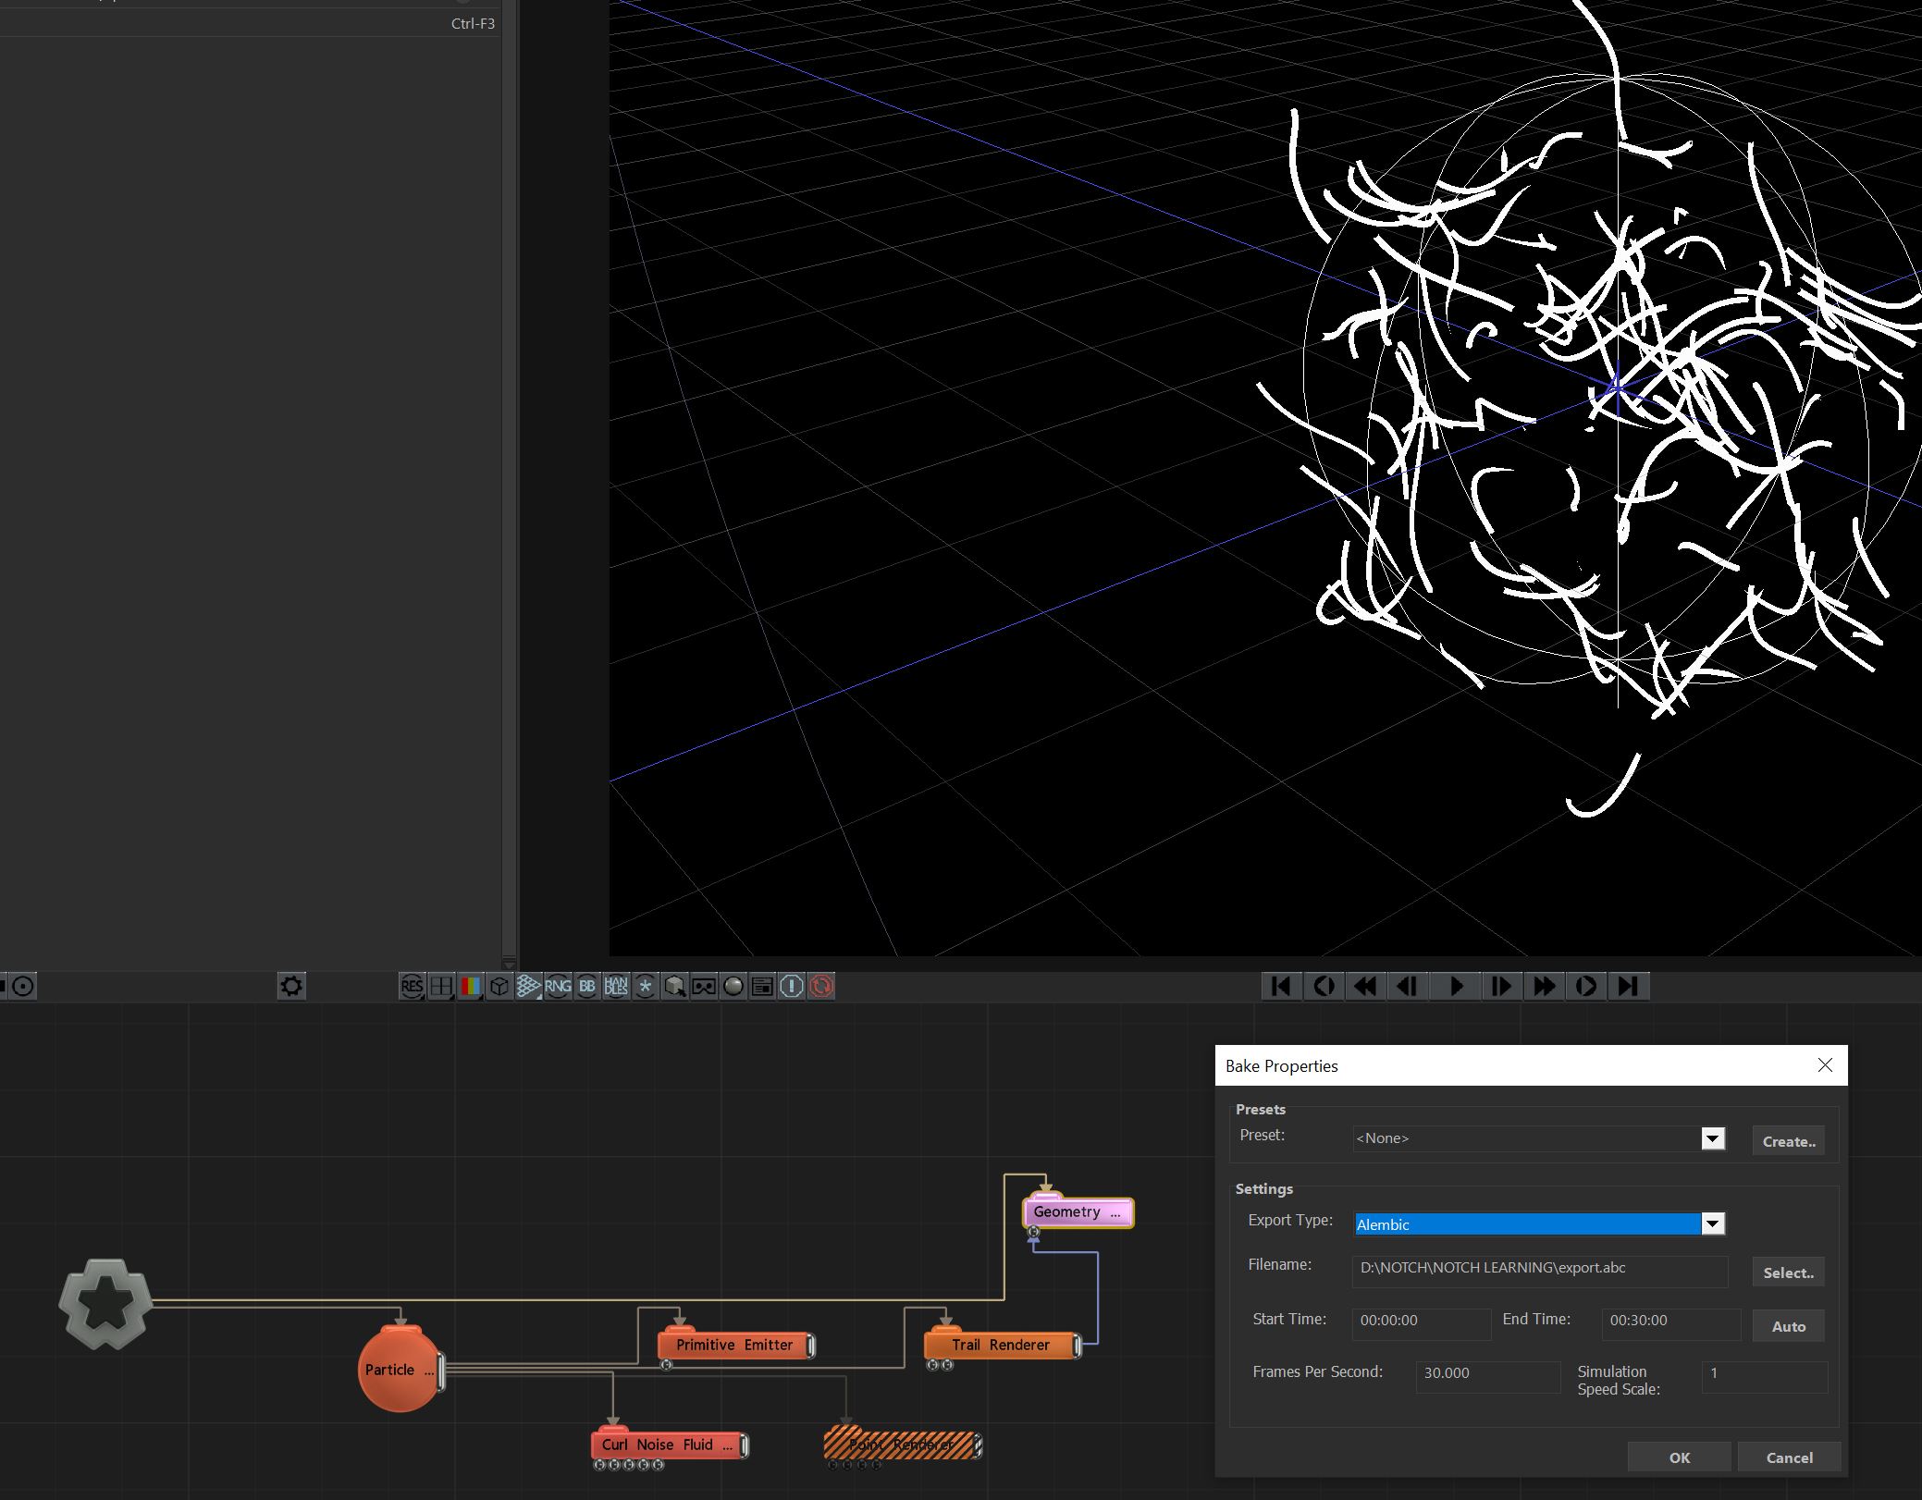The height and width of the screenshot is (1500, 1922).
Task: Open the viewport layout grid icon
Action: [441, 986]
